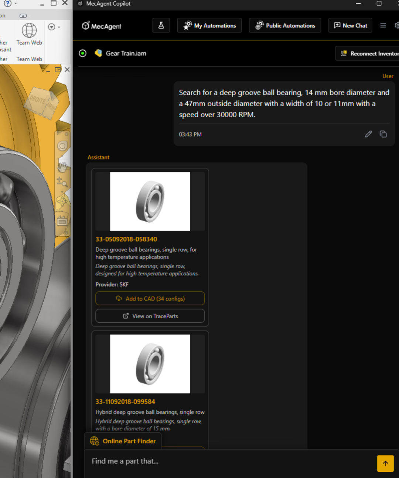The image size is (399, 478).
Task: Open bearing thumbnail for part 33-05092018-058340
Action: click(x=150, y=201)
